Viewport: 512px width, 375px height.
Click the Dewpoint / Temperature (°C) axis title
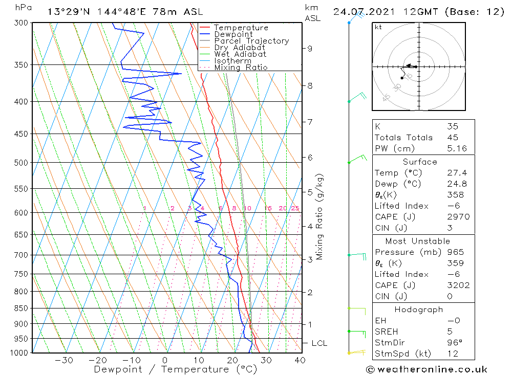176,369
